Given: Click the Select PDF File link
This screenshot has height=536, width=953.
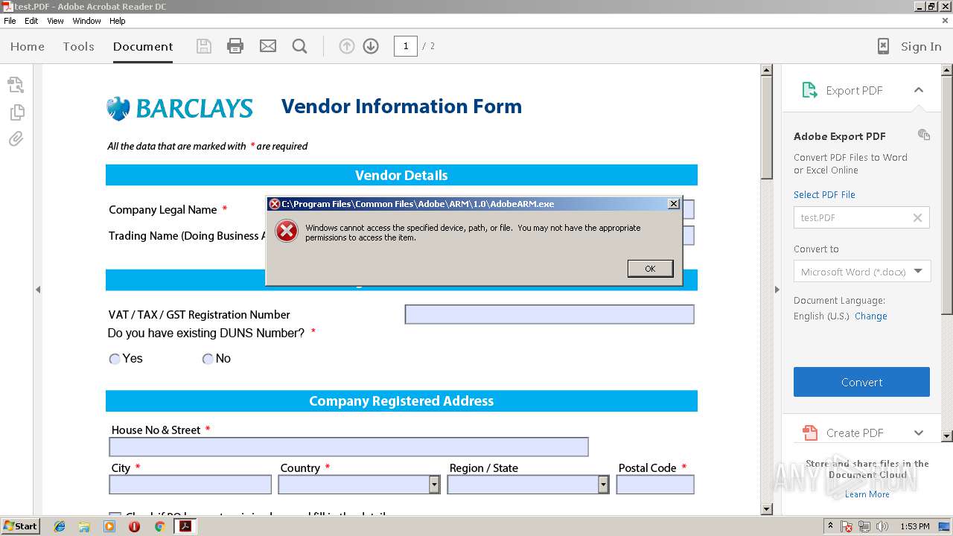Looking at the screenshot, I should [824, 194].
